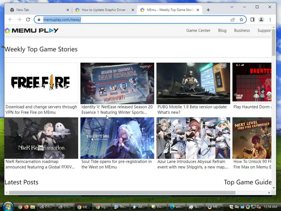Image resolution: width=281 pixels, height=211 pixels.
Task: Open the browser side panel
Action: (252, 20)
